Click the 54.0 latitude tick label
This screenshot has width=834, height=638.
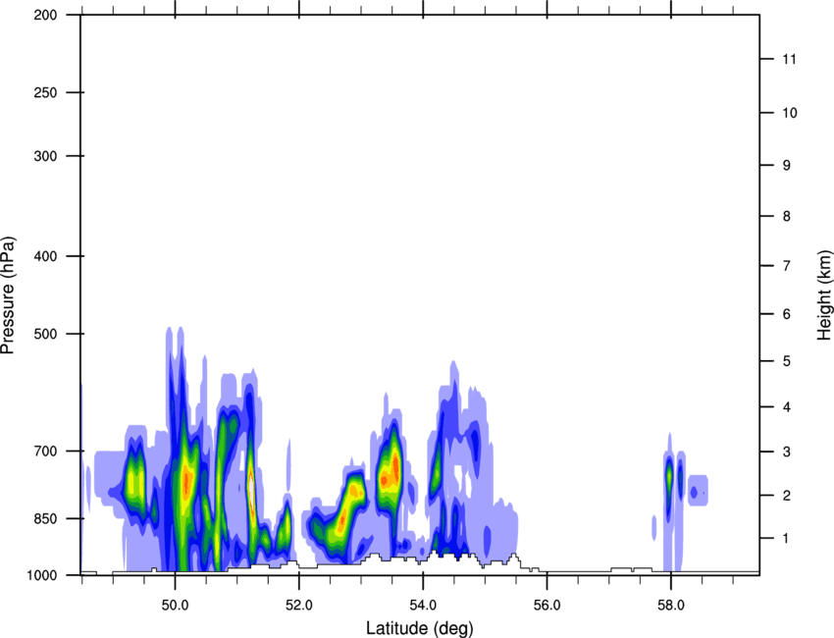click(423, 606)
